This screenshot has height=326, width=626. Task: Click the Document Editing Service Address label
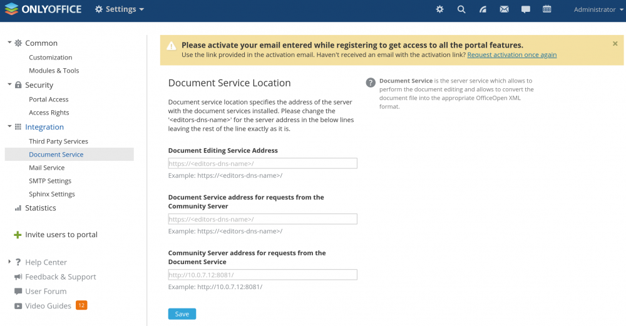[x=223, y=150]
